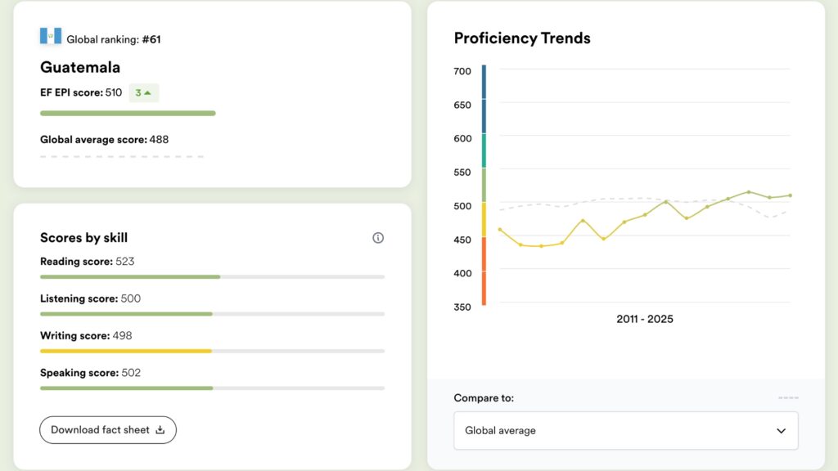
Task: Click the dark blue proficiency band segment
Action: pos(484,98)
